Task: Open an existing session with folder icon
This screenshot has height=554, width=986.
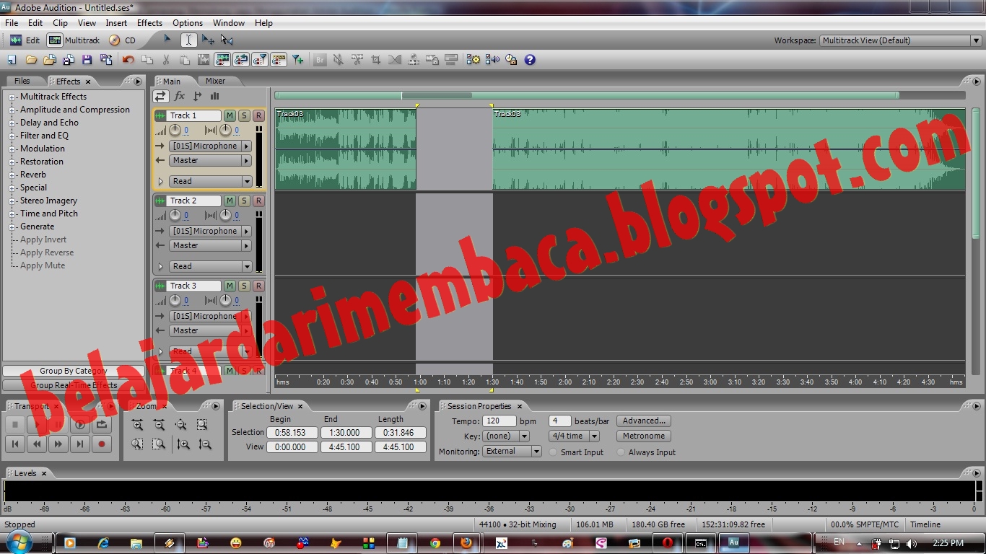Action: coord(31,60)
